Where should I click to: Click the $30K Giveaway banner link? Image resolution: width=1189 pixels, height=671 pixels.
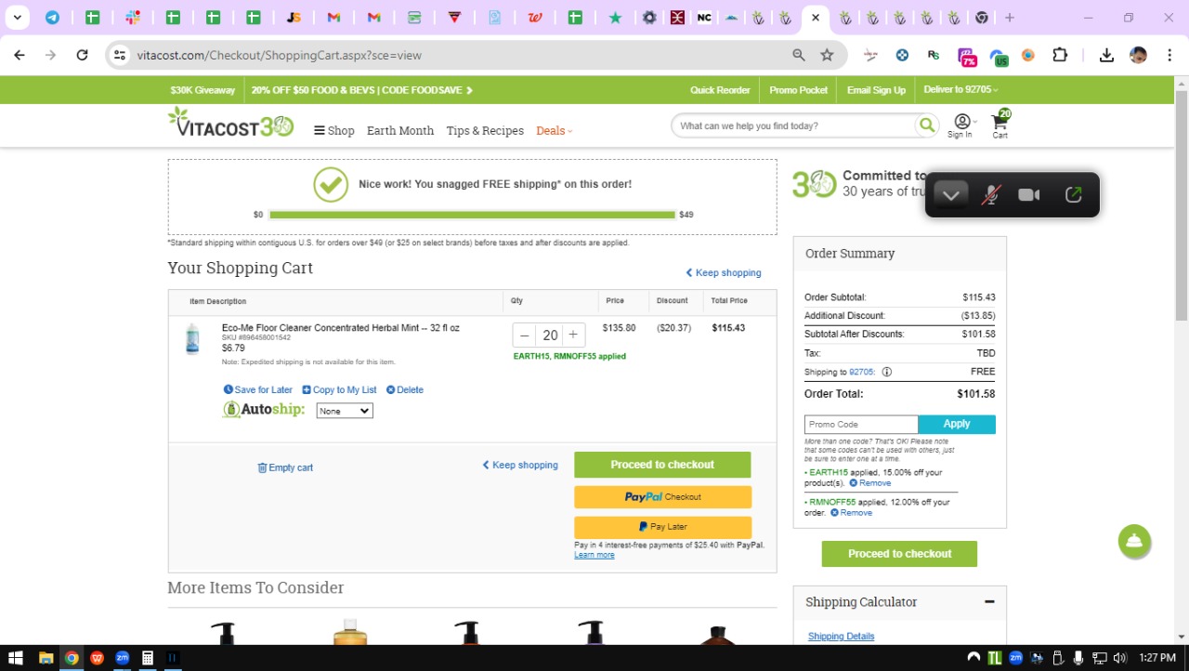pos(203,90)
